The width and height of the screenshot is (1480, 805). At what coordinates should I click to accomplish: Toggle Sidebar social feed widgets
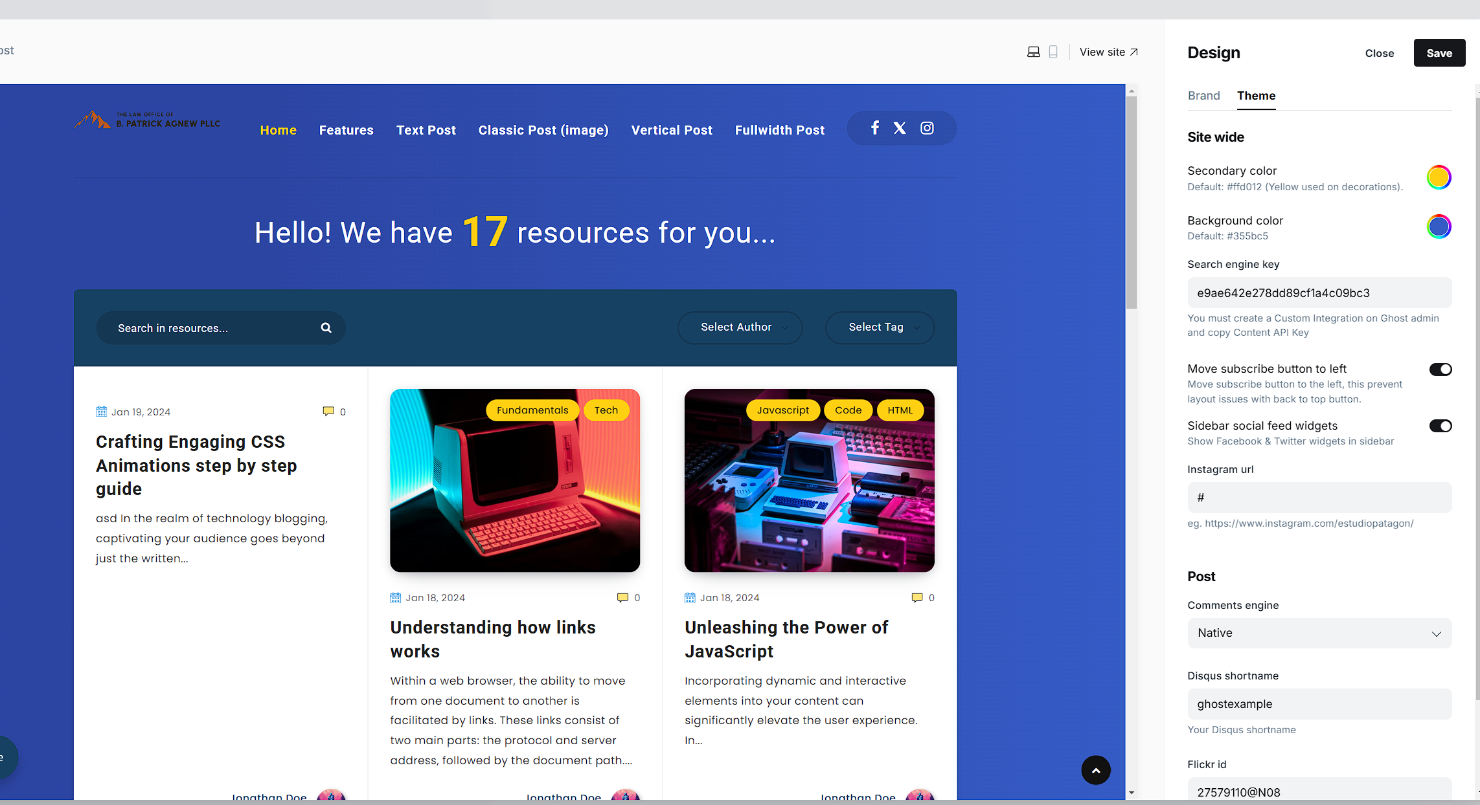point(1440,426)
